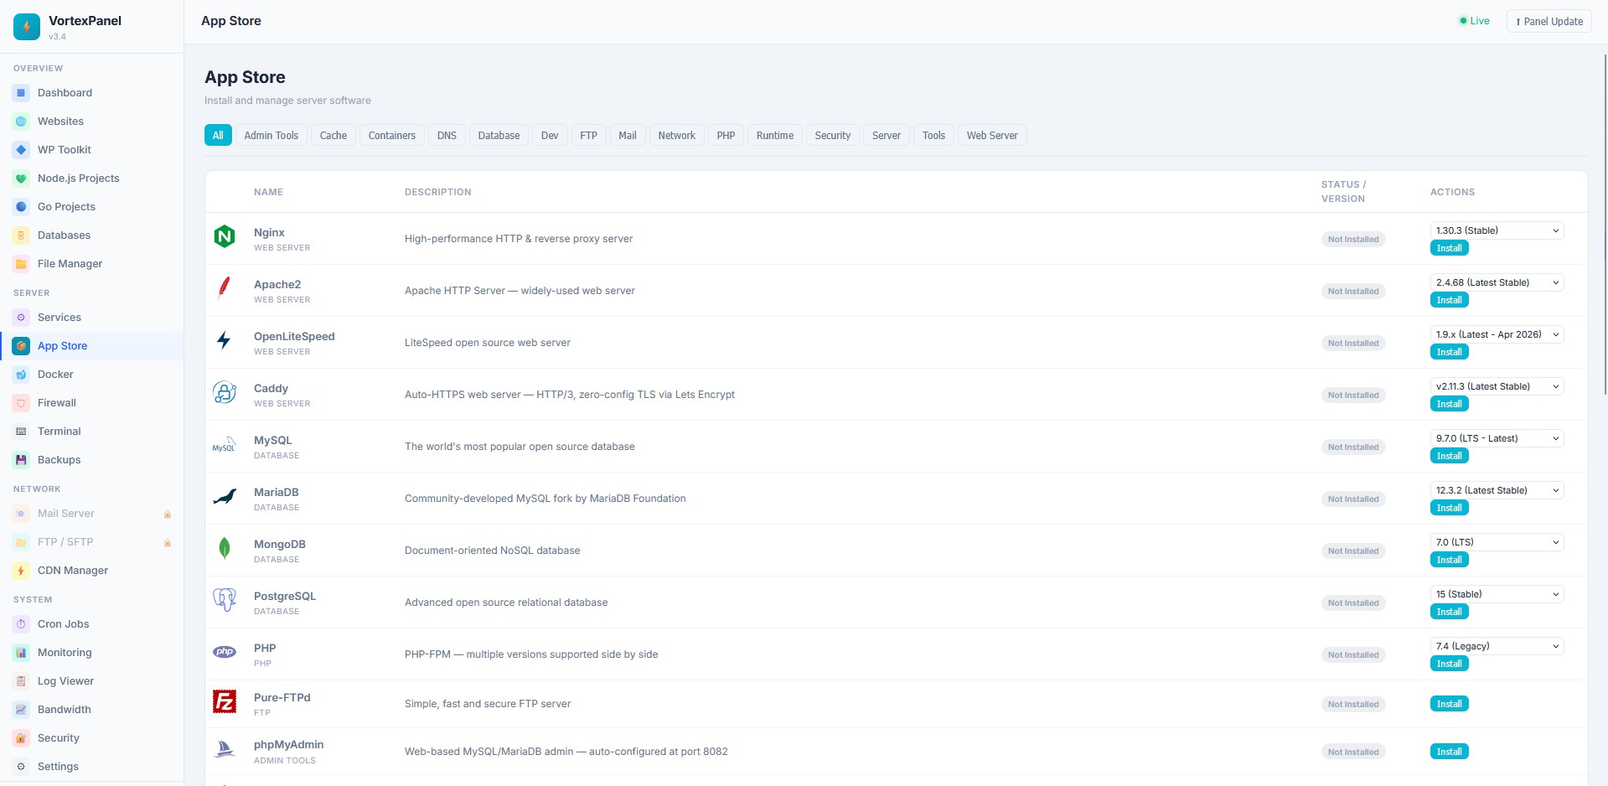
Task: Click the Docker sidebar icon
Action: pos(22,375)
